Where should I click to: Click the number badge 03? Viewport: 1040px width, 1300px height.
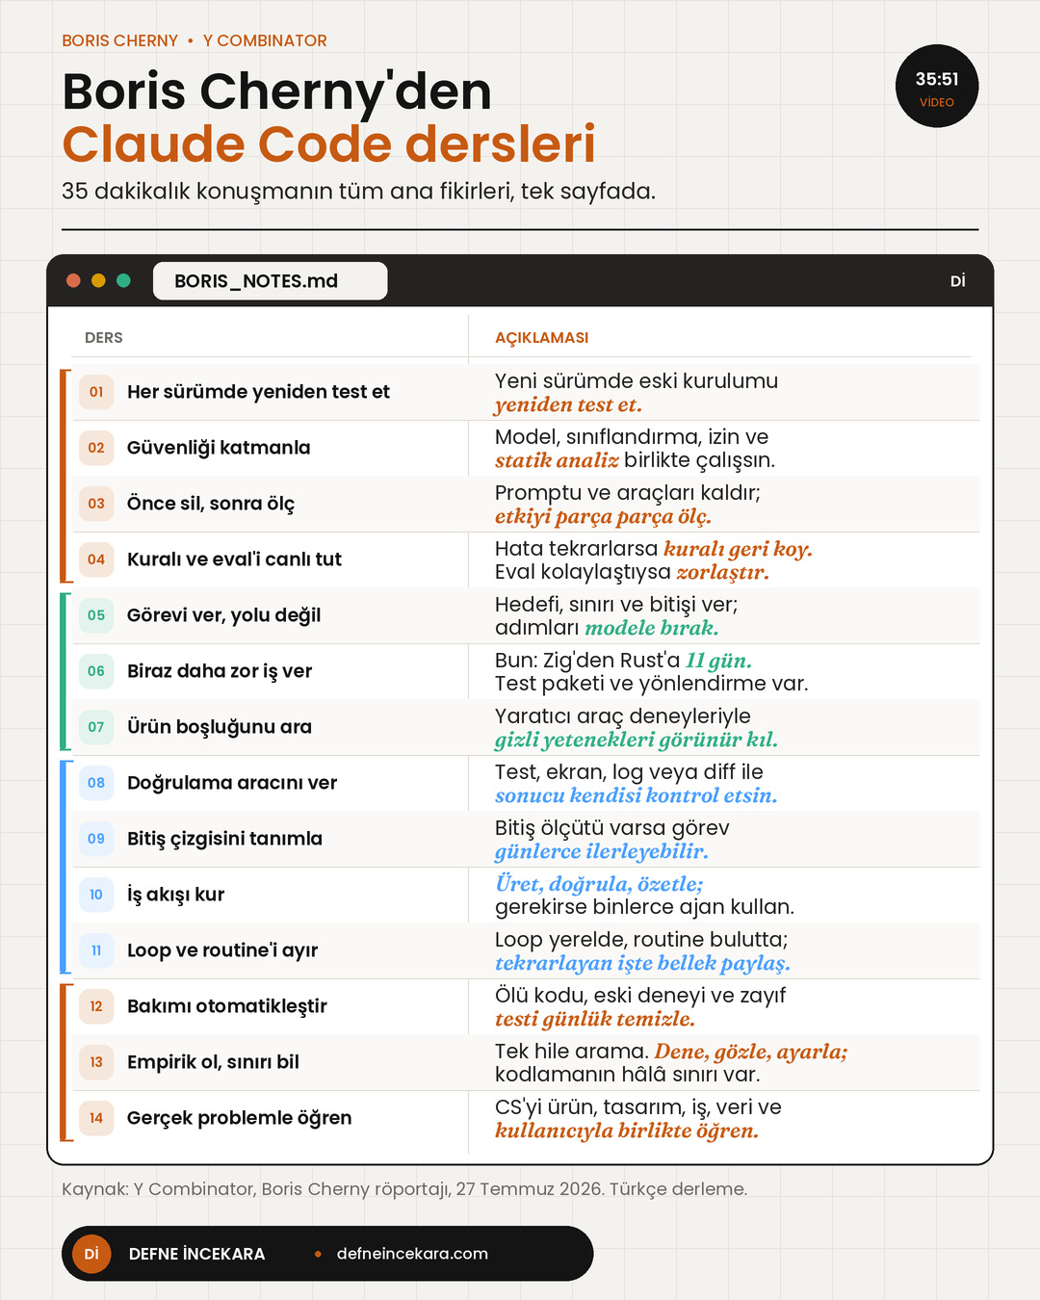(96, 504)
